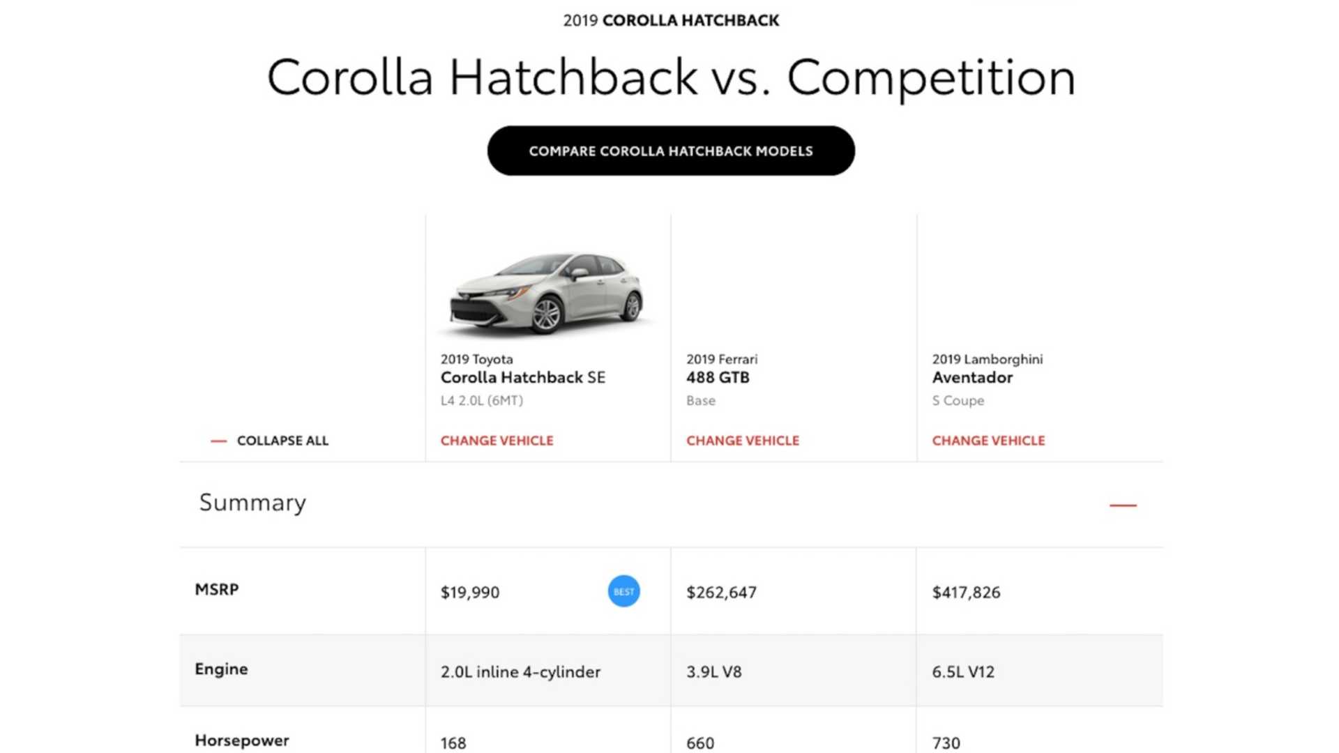Image resolution: width=1339 pixels, height=753 pixels.
Task: Collapse the Summary section with red minus
Action: click(x=1123, y=505)
